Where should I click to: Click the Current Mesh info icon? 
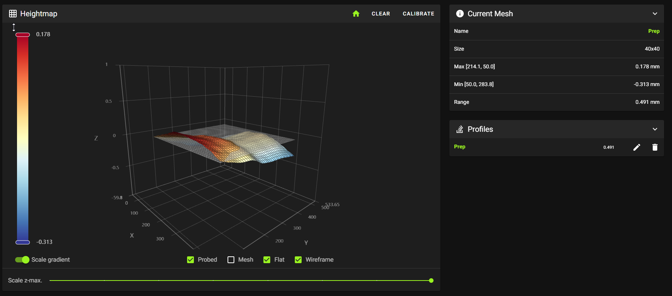coord(460,14)
